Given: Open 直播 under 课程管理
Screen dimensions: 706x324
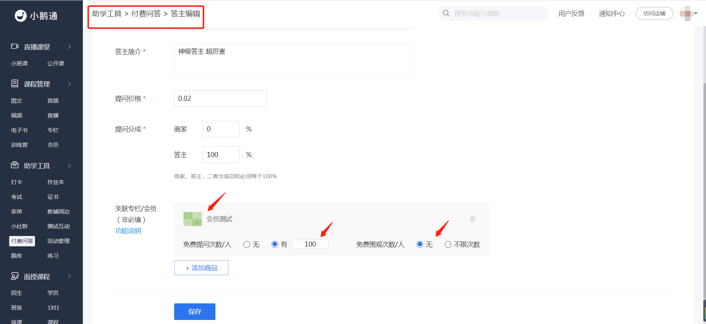Looking at the screenshot, I should pyautogui.click(x=53, y=115).
